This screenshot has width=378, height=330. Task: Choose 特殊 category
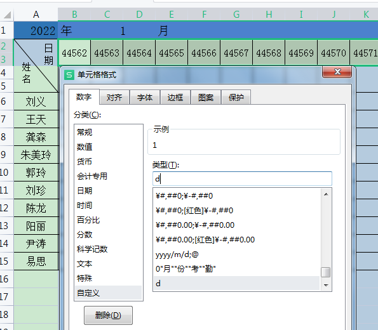pyautogui.click(x=109, y=279)
